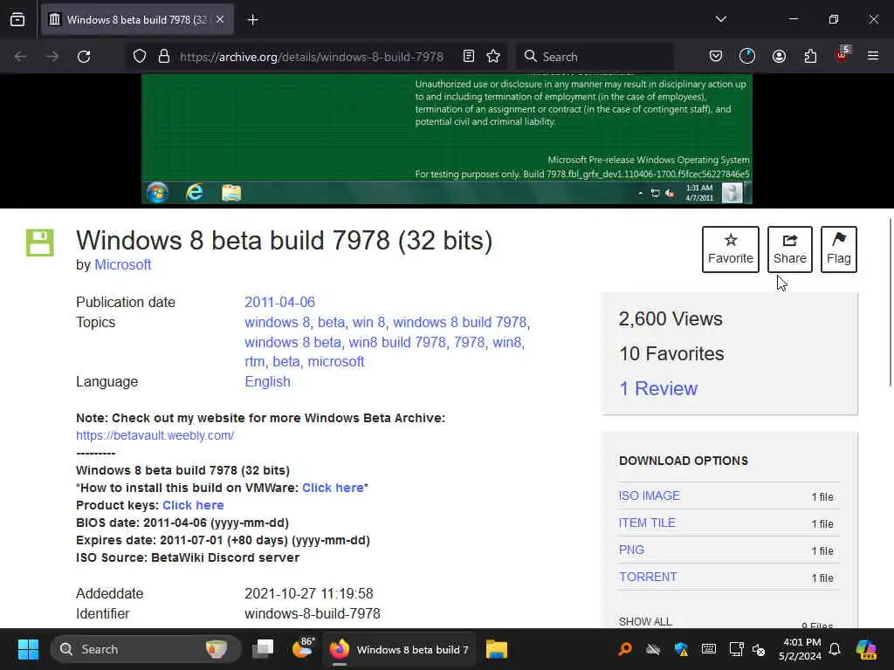Open the weather widget showing 86°
This screenshot has height=670, width=894.
point(303,648)
